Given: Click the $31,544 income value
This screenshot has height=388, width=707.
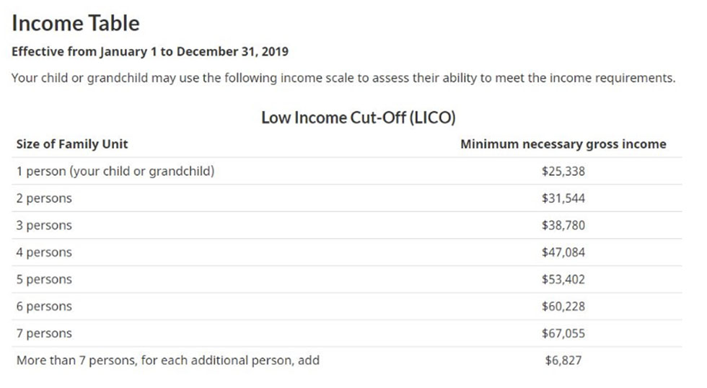Looking at the screenshot, I should (563, 198).
